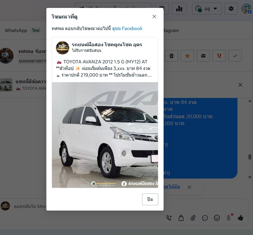253x235 pixels.
Task: Click the sent blue message bubble
Action: click(200, 138)
